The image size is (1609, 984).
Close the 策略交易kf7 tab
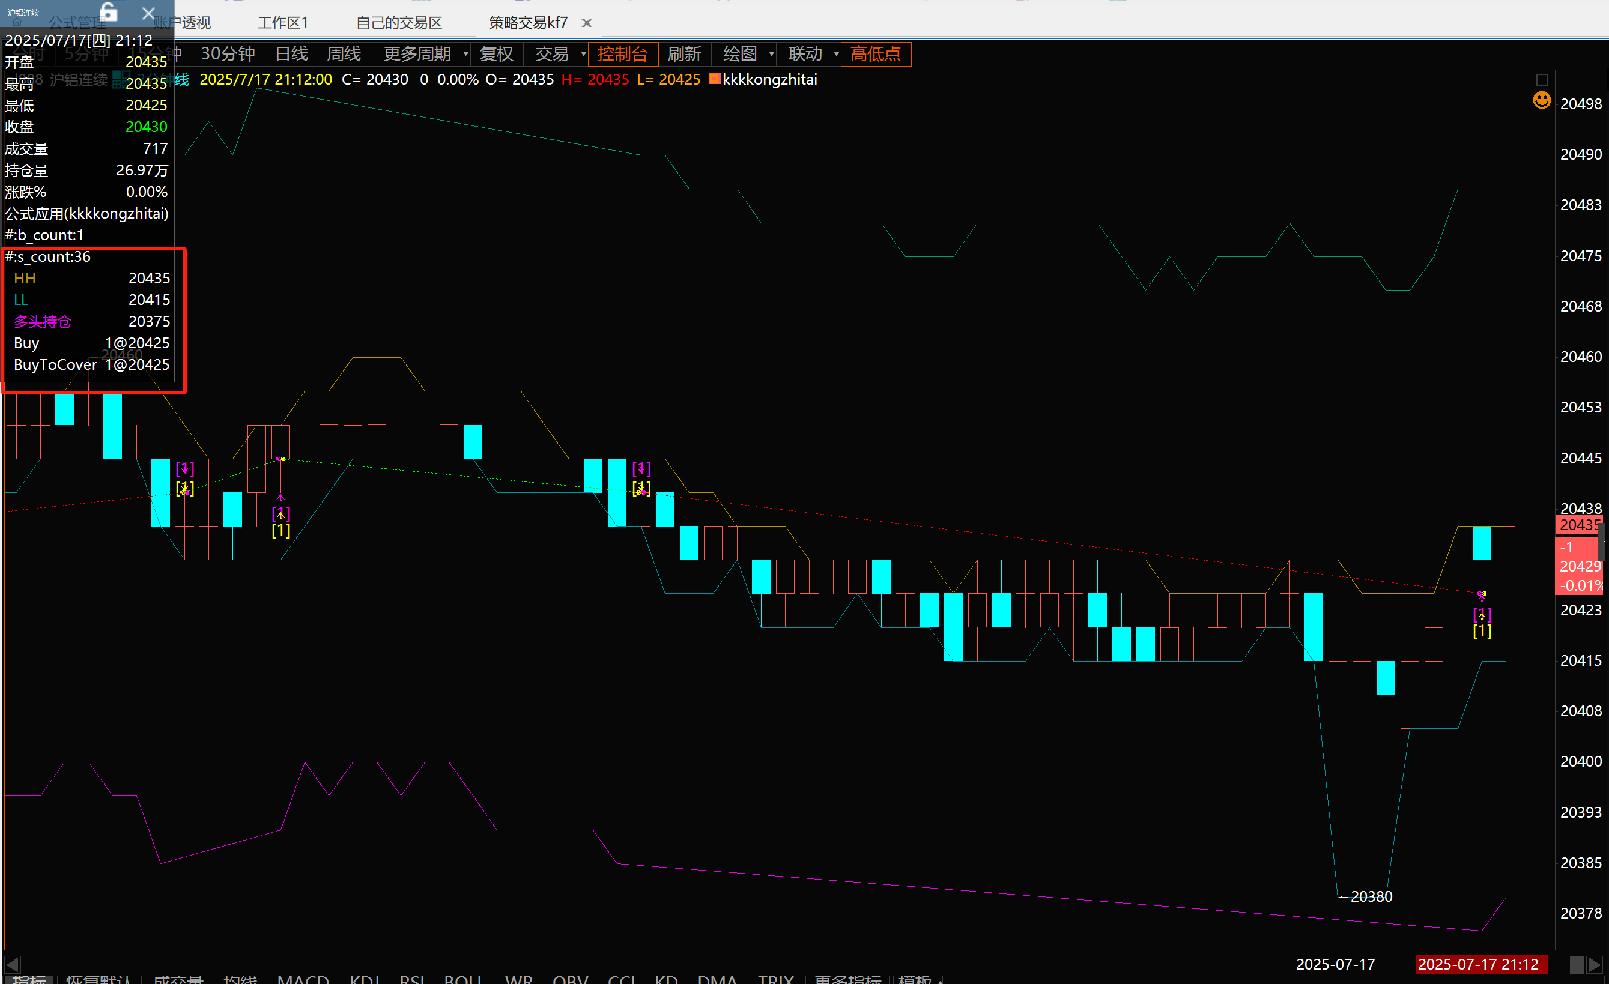pyautogui.click(x=586, y=23)
